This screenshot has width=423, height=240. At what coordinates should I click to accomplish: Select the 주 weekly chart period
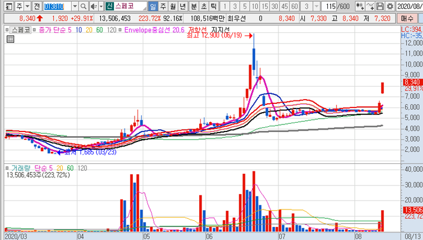pos(163,6)
